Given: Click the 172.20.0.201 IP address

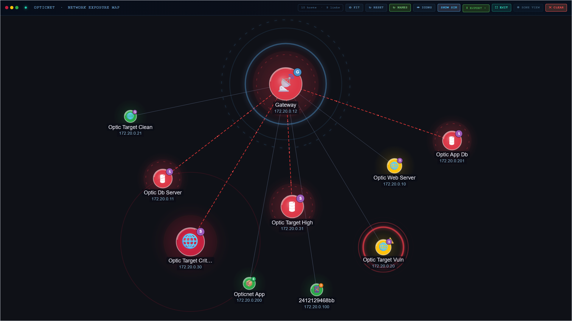Looking at the screenshot, I should click(452, 161).
